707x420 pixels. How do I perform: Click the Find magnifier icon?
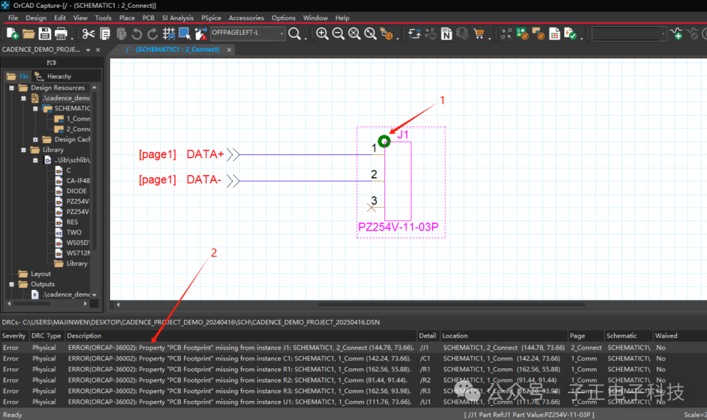(294, 34)
